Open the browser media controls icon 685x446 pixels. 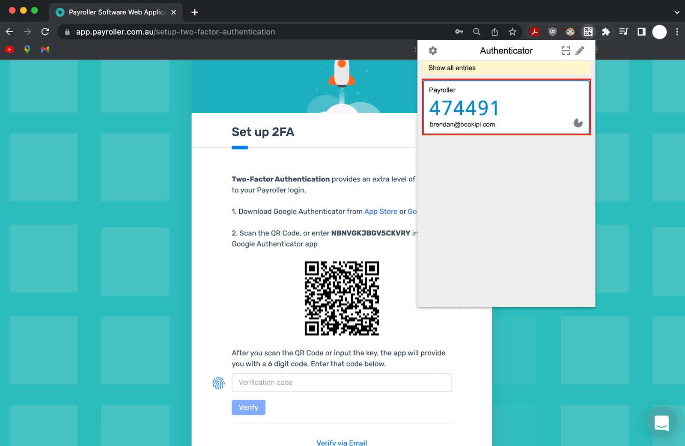click(x=624, y=32)
